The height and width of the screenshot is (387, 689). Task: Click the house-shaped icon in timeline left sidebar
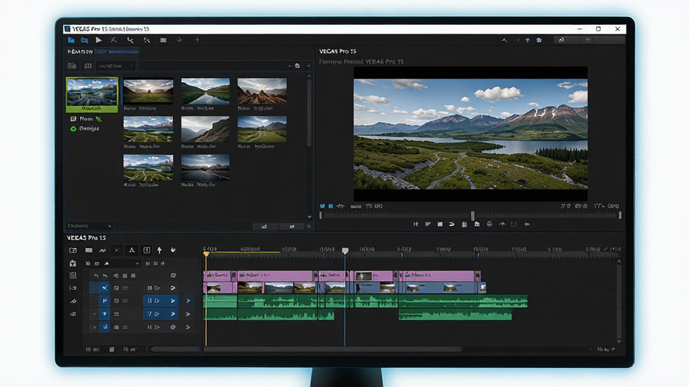pos(73,263)
